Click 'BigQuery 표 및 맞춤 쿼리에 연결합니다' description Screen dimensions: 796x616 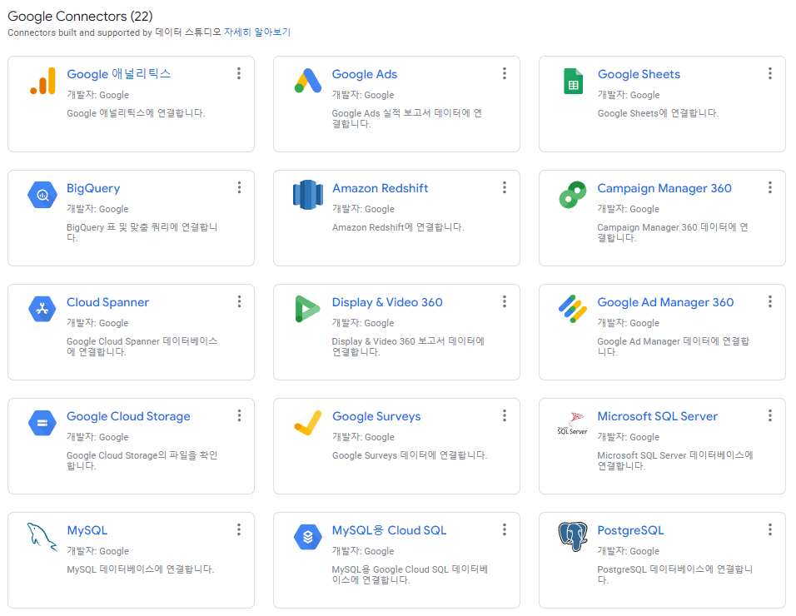[x=142, y=232]
